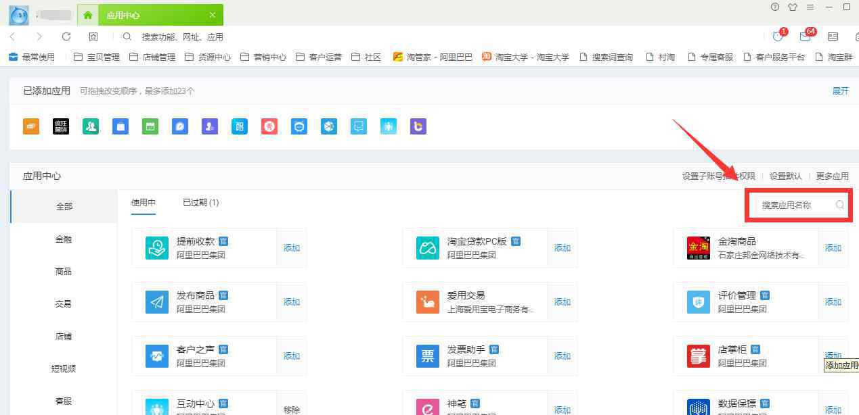
Task: Remove the 互动中心 app
Action: click(292, 409)
